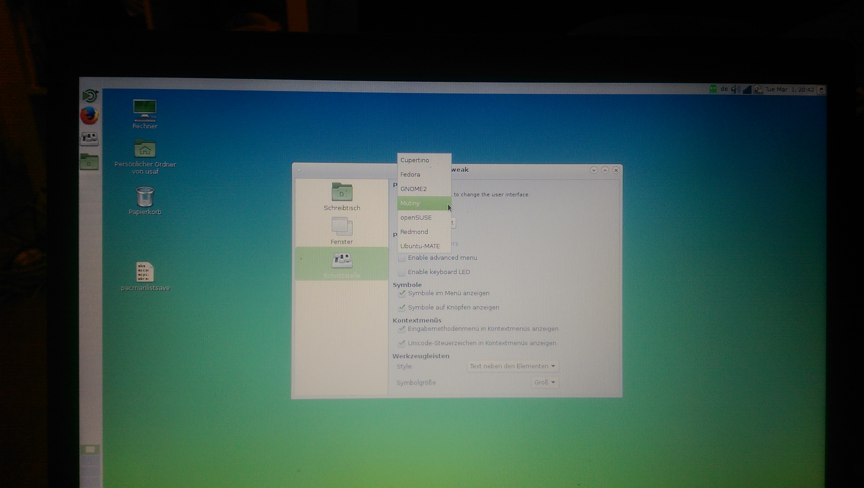The image size is (864, 488).
Task: Choose Mutiny panel layout
Action: [424, 204]
